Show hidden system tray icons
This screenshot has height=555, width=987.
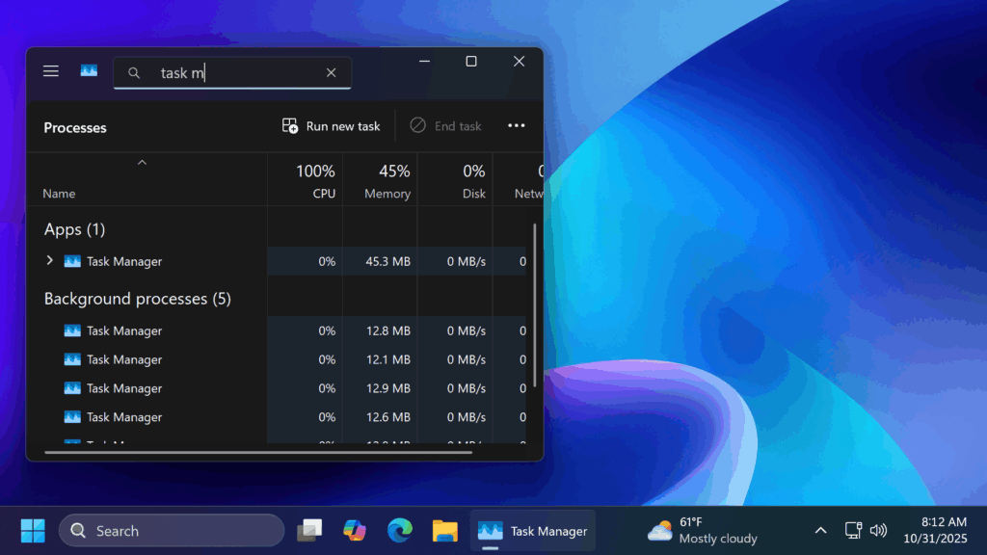point(820,531)
